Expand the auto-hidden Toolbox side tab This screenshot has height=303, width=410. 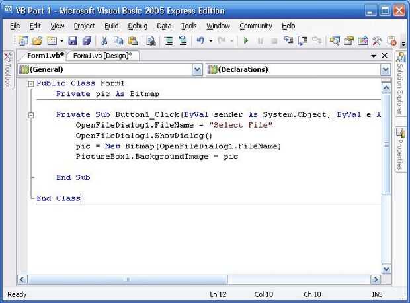pyautogui.click(x=7, y=70)
